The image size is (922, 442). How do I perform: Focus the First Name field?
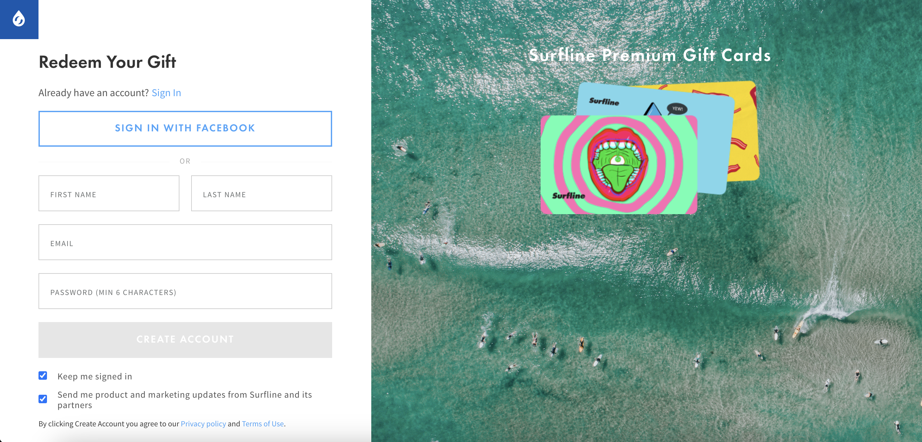109,193
